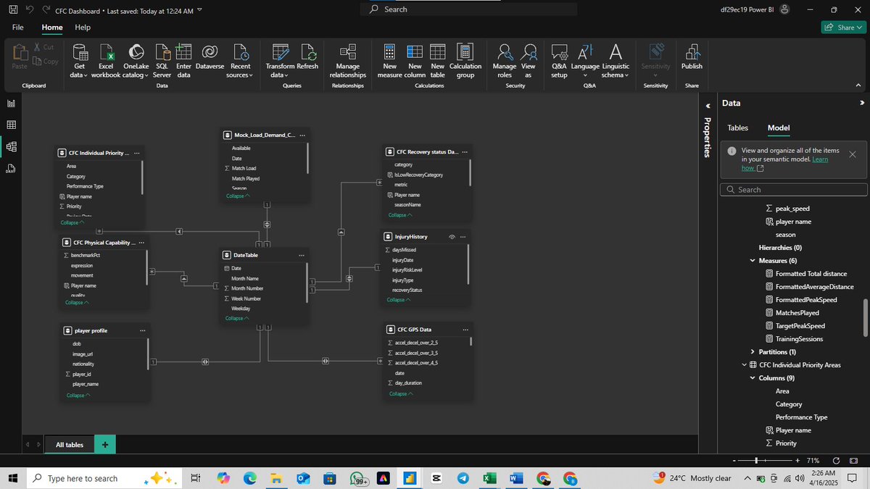This screenshot has height=489, width=870.
Task: Create a New table
Action: (437, 59)
